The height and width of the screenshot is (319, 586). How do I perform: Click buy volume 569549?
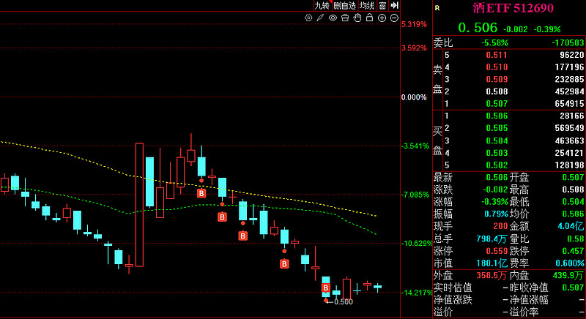coord(570,128)
